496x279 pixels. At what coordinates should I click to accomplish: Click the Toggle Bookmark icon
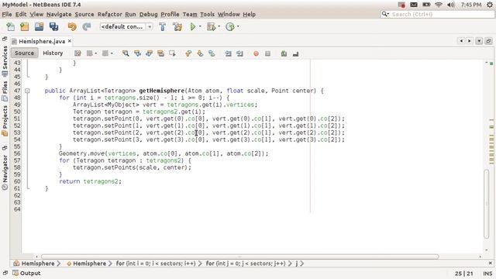[212, 53]
